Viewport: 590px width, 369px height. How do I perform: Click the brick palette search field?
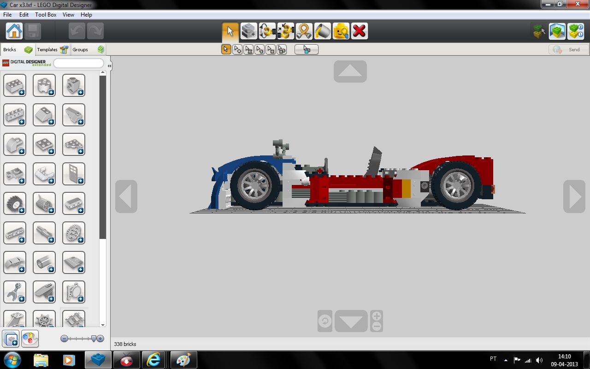pos(79,63)
